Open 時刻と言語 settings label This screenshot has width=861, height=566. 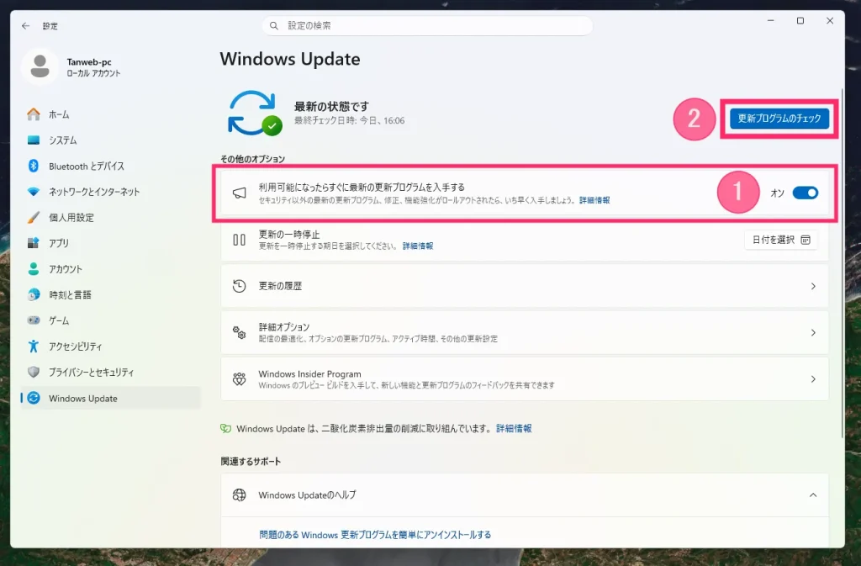70,295
